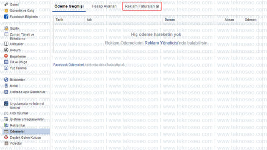The image size is (267, 150).
Task: Open the Reklam Faturaları tab
Action: coord(142,6)
